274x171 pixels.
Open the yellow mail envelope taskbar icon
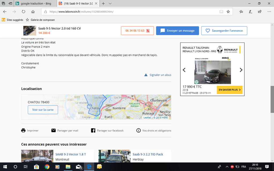[x=100, y=167]
